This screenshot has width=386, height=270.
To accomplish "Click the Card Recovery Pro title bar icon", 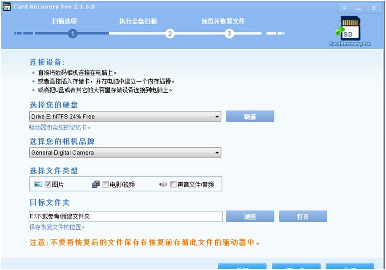I will 6,6.
